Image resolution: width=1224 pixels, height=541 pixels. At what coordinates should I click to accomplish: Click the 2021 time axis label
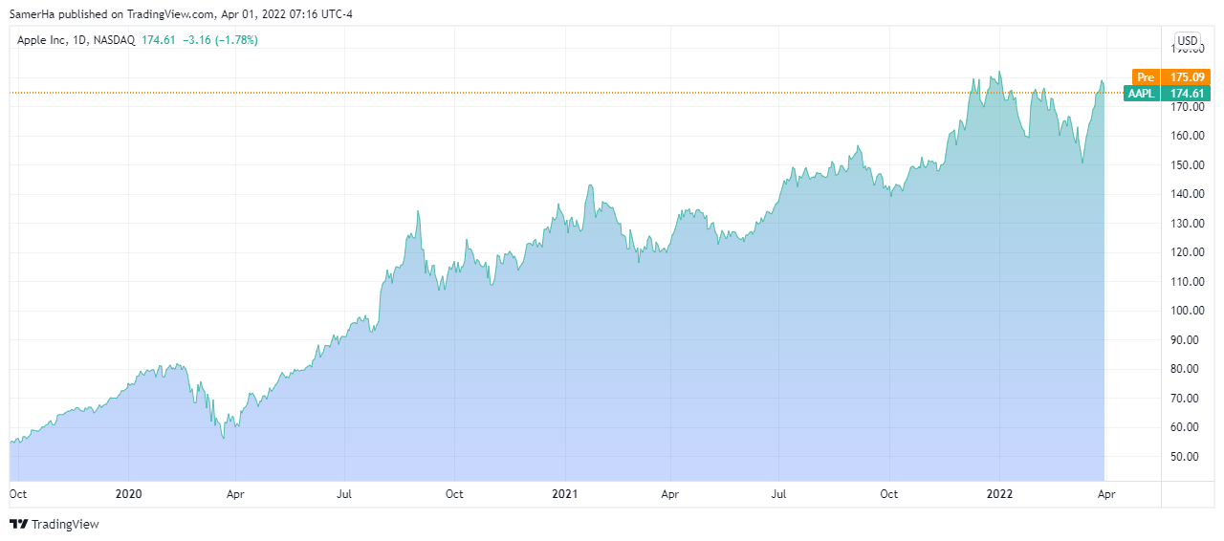[x=565, y=494]
